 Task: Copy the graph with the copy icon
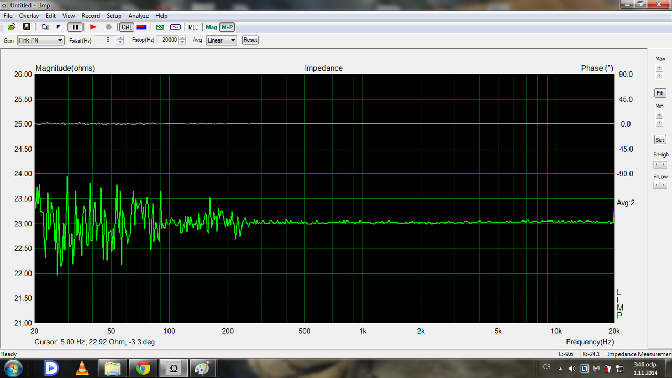45,27
